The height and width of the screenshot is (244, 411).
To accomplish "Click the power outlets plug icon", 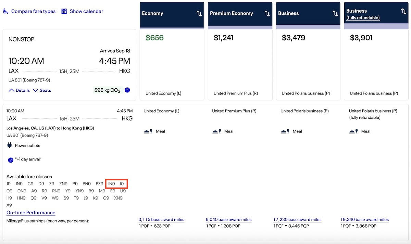I will 9,145.
